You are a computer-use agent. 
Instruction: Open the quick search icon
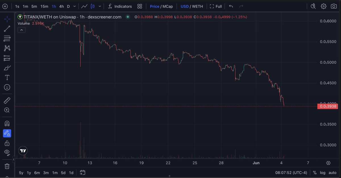[313, 6]
